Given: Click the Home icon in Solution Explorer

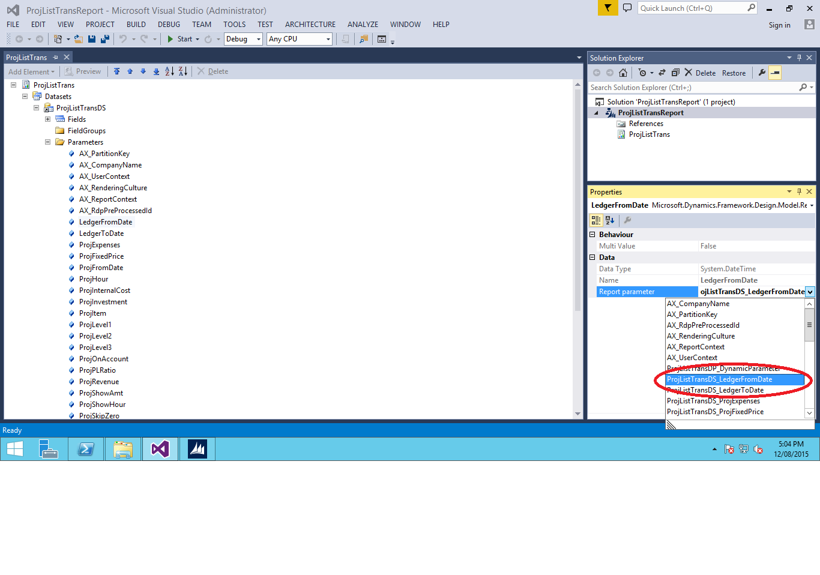Looking at the screenshot, I should pos(623,73).
